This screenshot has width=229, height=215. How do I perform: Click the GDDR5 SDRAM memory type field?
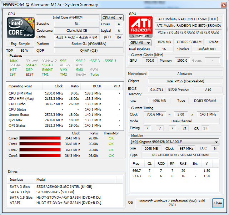coord(189,42)
